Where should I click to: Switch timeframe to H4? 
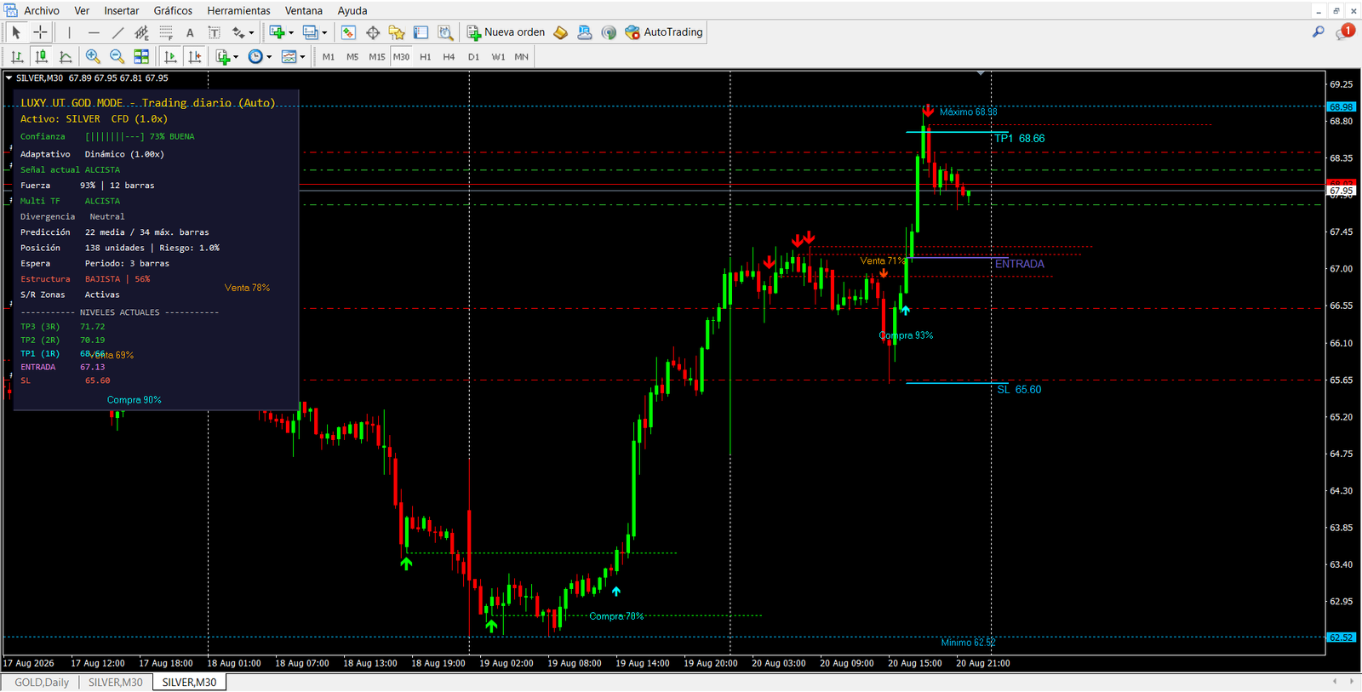pyautogui.click(x=449, y=57)
